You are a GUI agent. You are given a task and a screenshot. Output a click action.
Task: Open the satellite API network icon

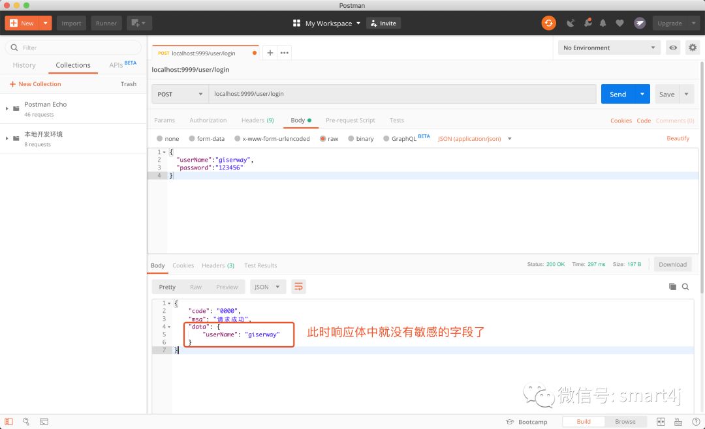tap(571, 23)
